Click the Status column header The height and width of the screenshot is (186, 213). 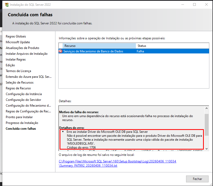(172, 46)
